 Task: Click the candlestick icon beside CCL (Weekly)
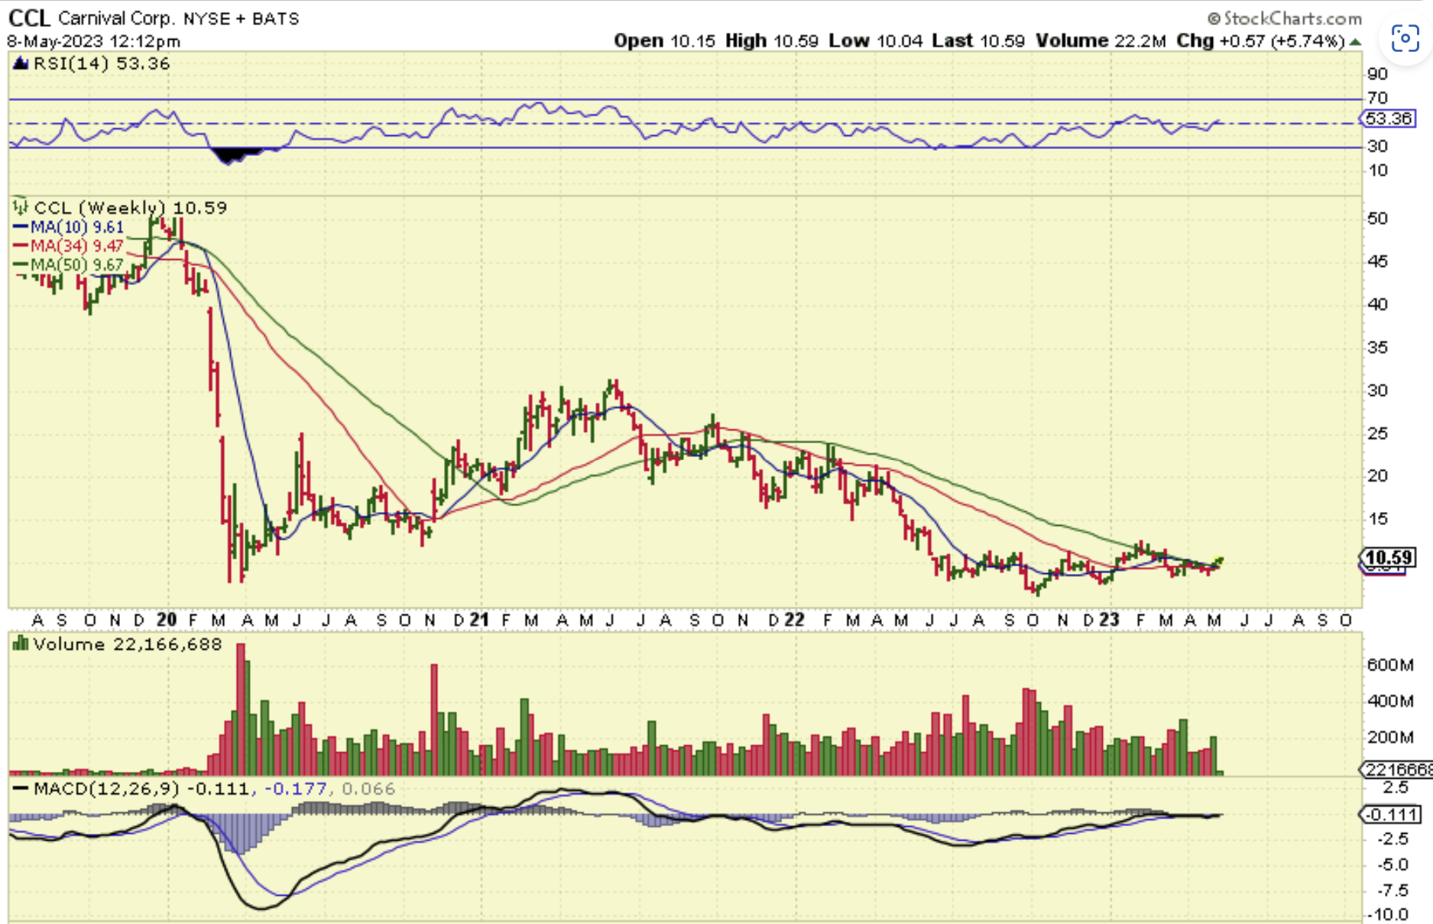21,207
